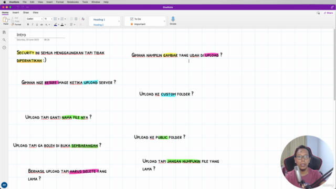Click the Format painter icon
The height and width of the screenshot is (189, 336).
pyautogui.click(x=16, y=25)
